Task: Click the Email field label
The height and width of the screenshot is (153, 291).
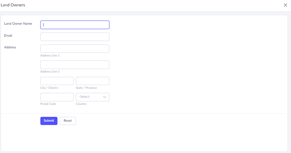Action: 8,36
